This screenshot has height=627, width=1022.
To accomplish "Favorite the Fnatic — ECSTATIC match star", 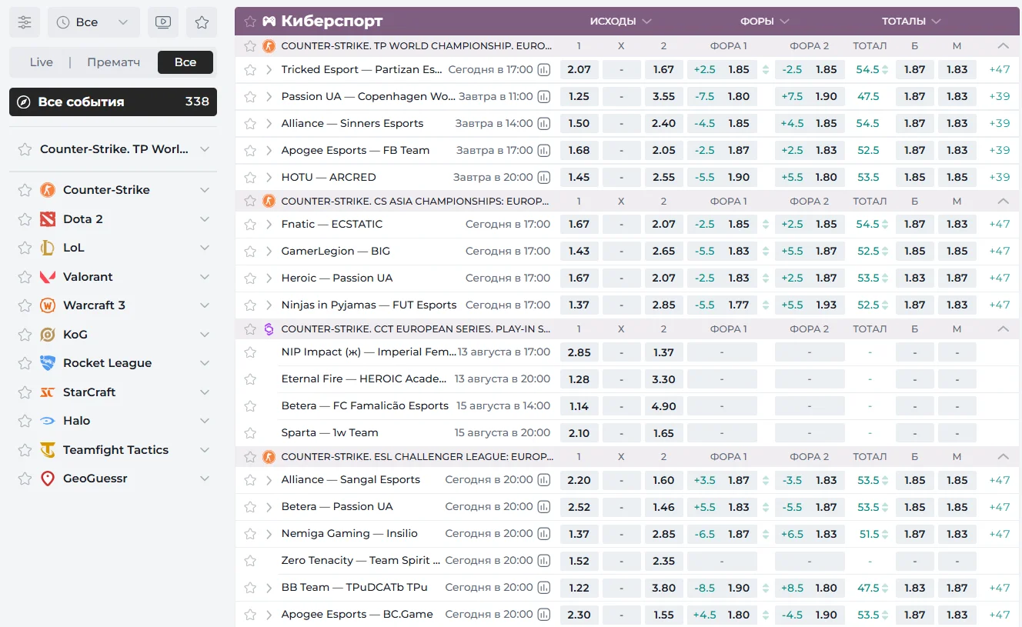I will tap(250, 225).
